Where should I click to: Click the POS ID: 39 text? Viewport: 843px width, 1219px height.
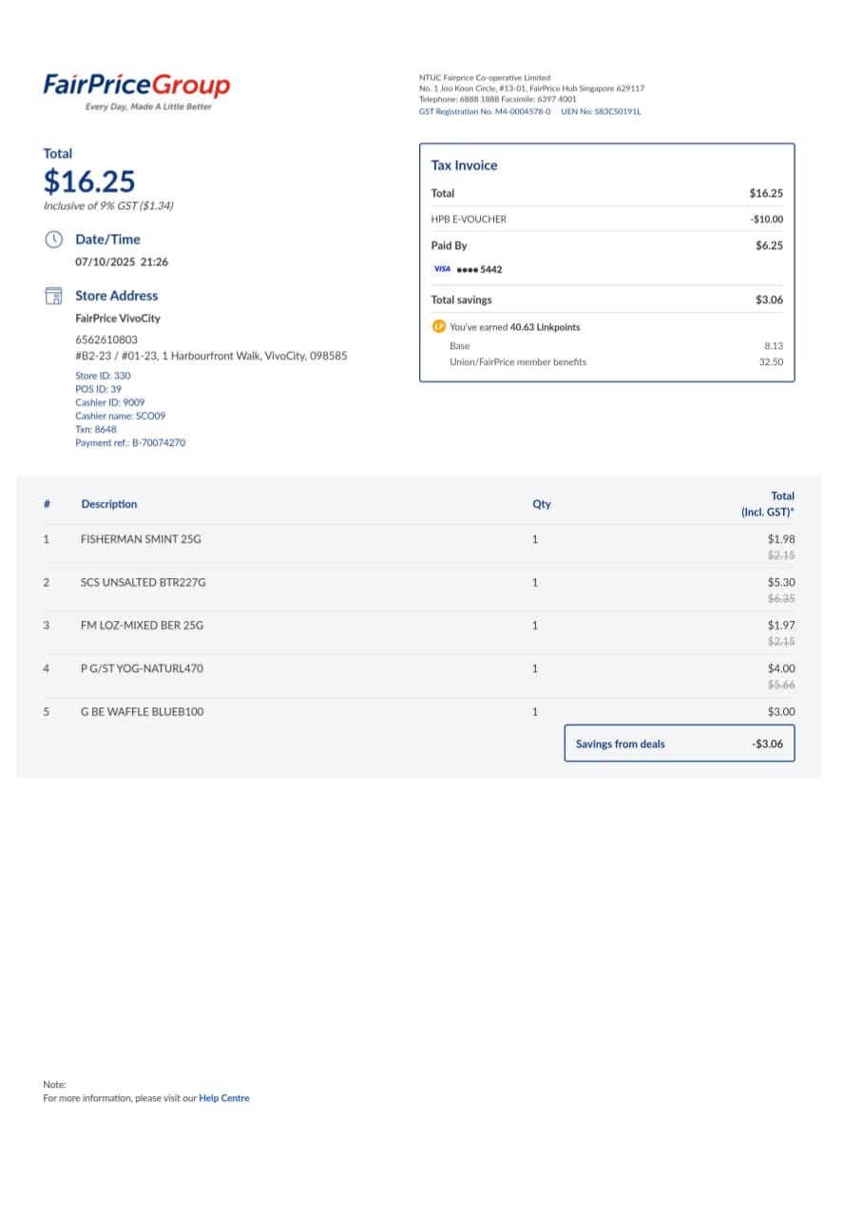tap(98, 389)
